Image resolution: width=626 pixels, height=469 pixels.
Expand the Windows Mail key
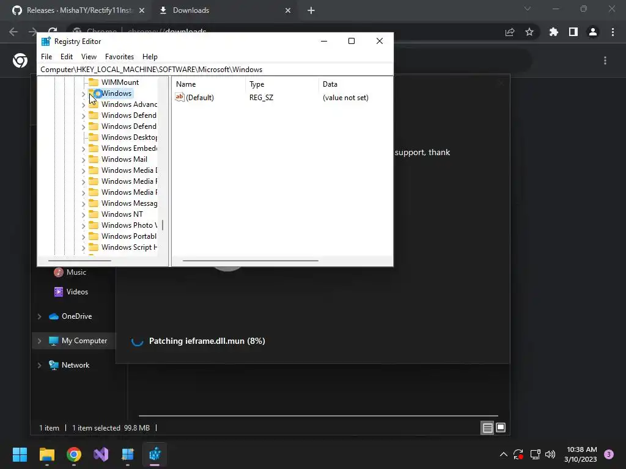(x=83, y=160)
